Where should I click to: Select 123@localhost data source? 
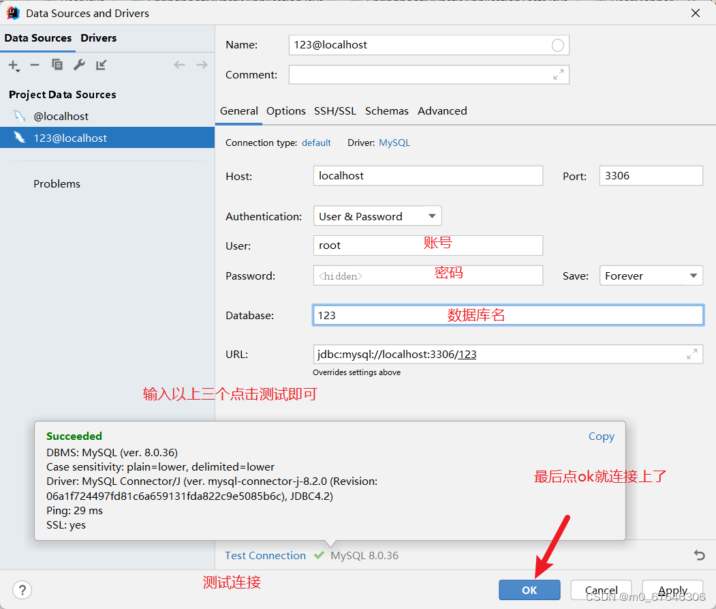click(x=108, y=138)
